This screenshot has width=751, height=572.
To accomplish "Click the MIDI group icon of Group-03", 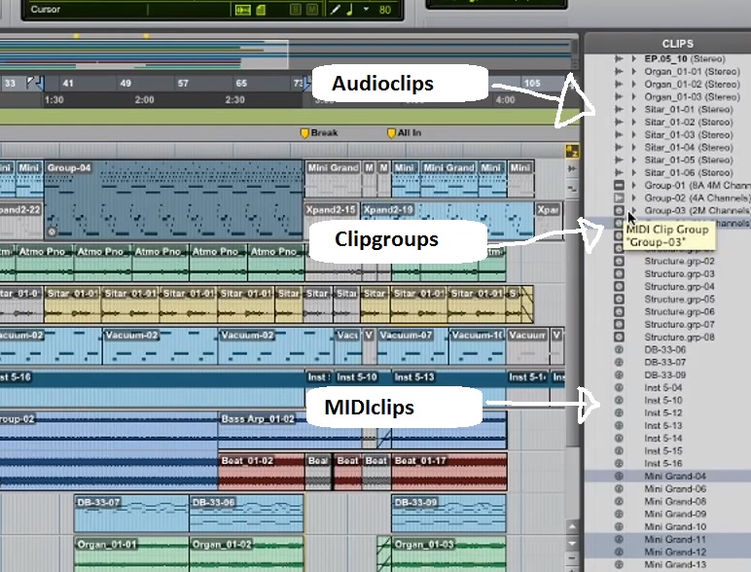I will coord(619,210).
